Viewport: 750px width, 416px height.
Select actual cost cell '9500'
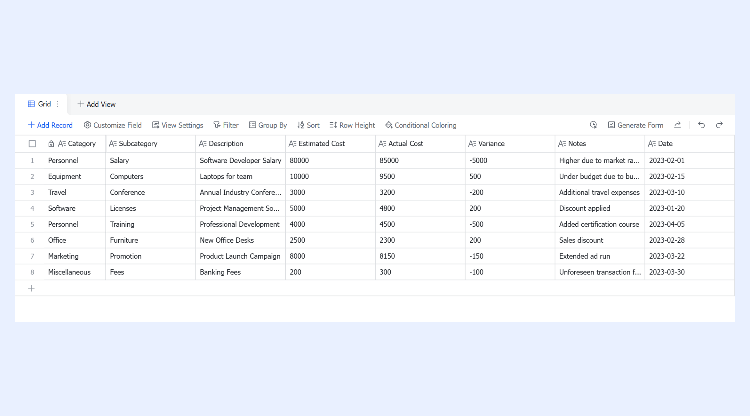pyautogui.click(x=420, y=176)
